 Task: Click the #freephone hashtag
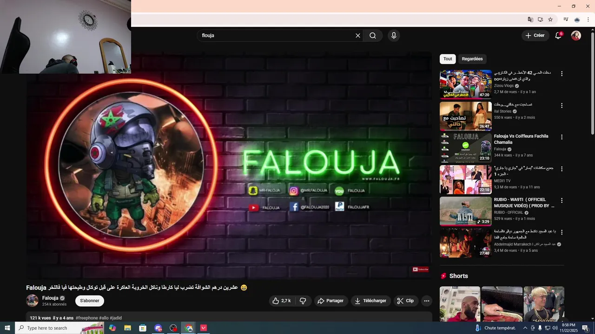tap(87, 318)
